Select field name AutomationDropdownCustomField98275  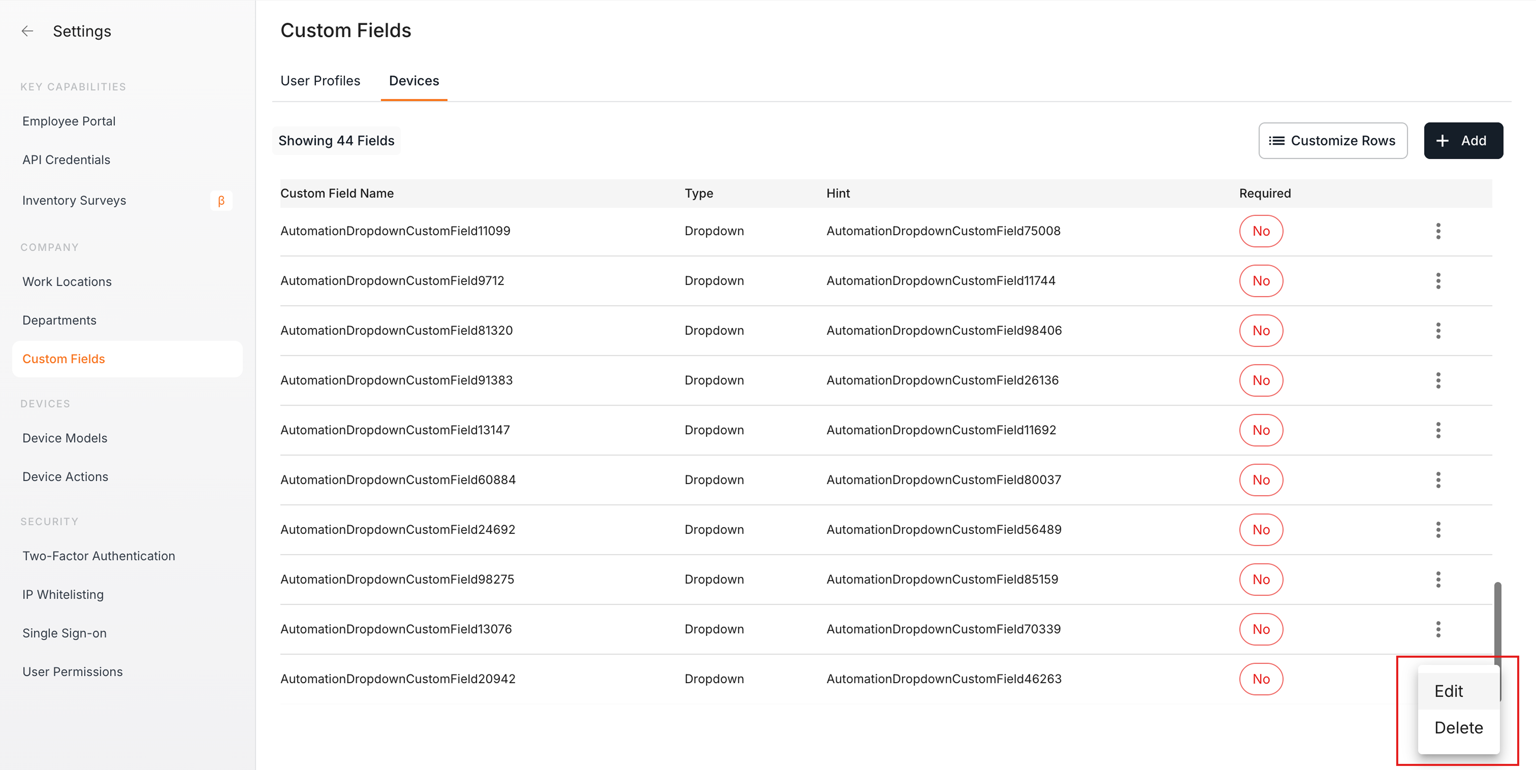pyautogui.click(x=397, y=579)
